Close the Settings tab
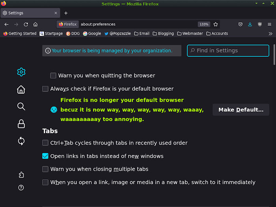 pyautogui.click(x=56, y=13)
